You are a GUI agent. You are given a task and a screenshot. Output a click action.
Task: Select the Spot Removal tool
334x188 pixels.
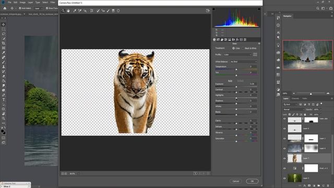98,10
